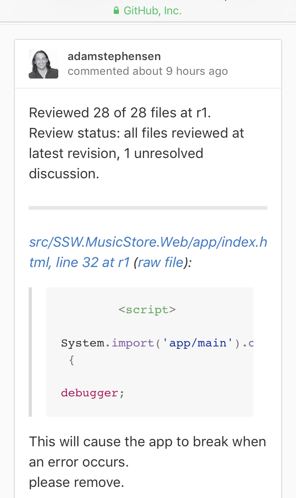This screenshot has width=296, height=498.
Task: Click the 'about 9 hours ago' timestamp
Action: point(180,71)
